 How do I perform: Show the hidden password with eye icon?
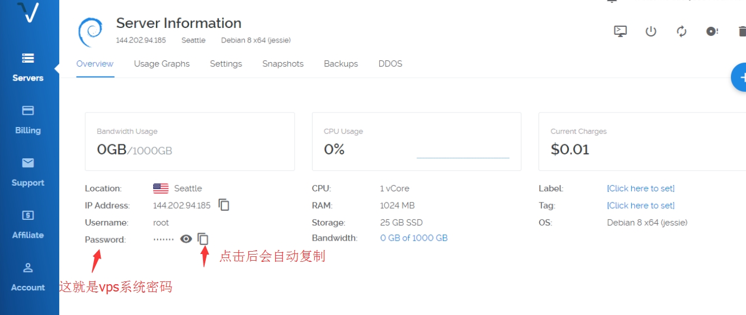click(x=186, y=239)
